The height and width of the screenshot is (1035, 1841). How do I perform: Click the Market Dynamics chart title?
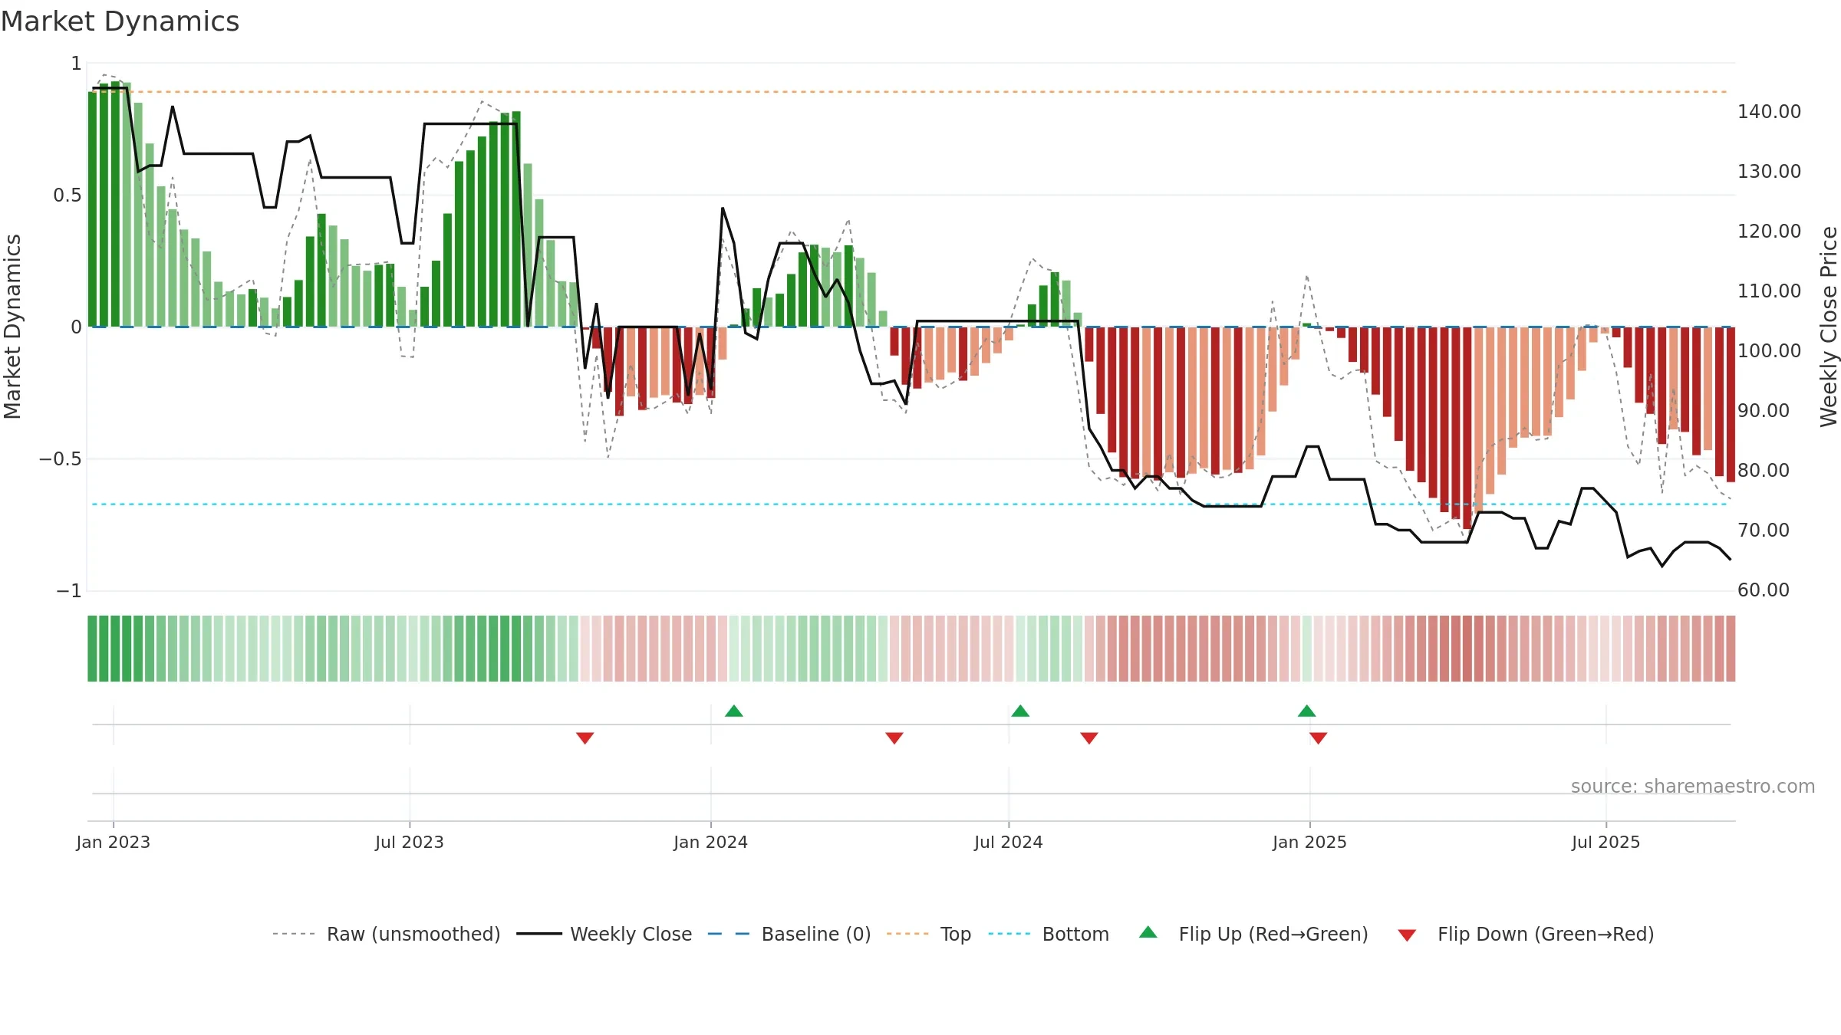tap(120, 21)
